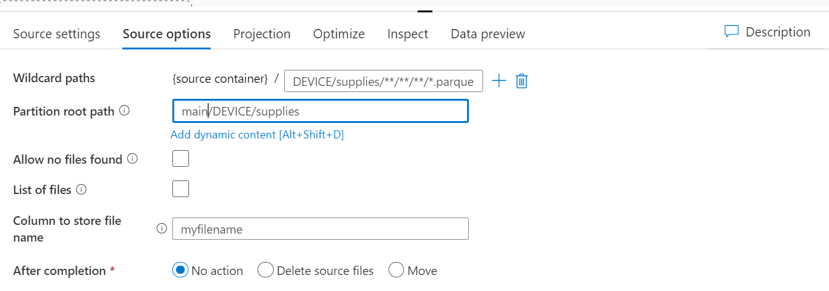
Task: Choose Delete source files after completion
Action: (266, 271)
